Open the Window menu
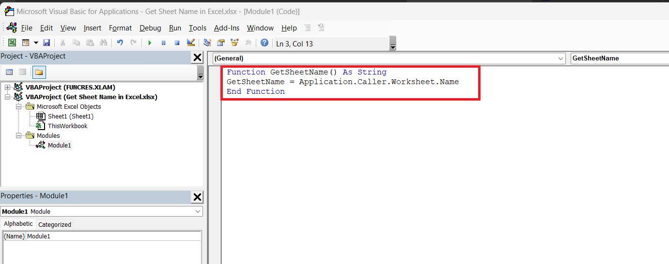669x264 pixels. click(x=260, y=28)
